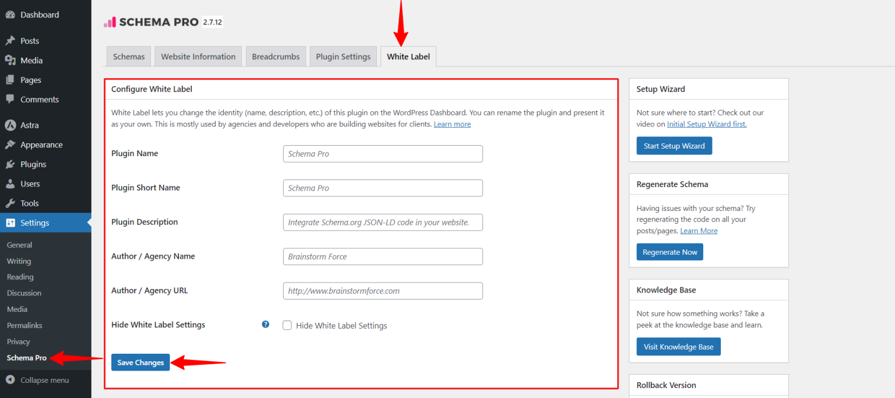The image size is (895, 398).
Task: Open the Initial Setup Wizard link
Action: point(706,124)
